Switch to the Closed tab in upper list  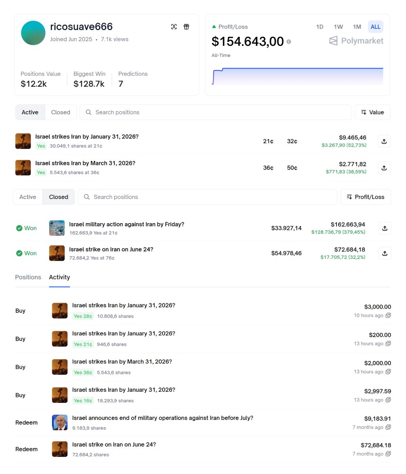[x=61, y=112]
